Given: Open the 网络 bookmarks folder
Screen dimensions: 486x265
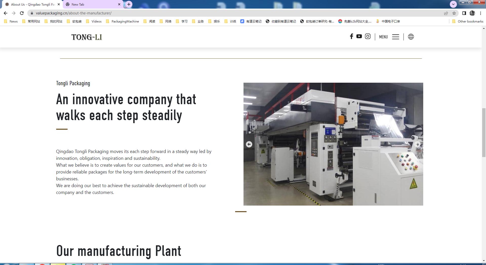Looking at the screenshot, I should pyautogui.click(x=166, y=21).
